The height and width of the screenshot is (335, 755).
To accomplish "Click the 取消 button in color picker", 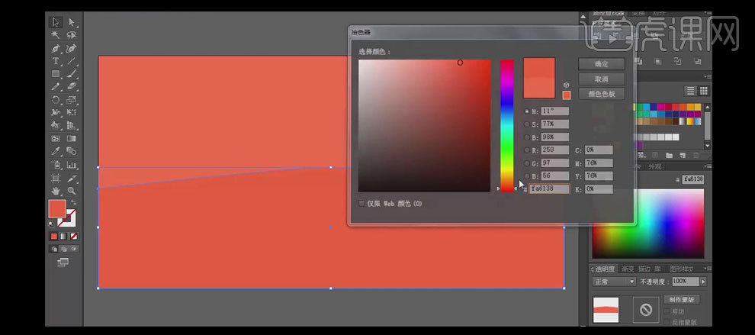I will (x=601, y=79).
